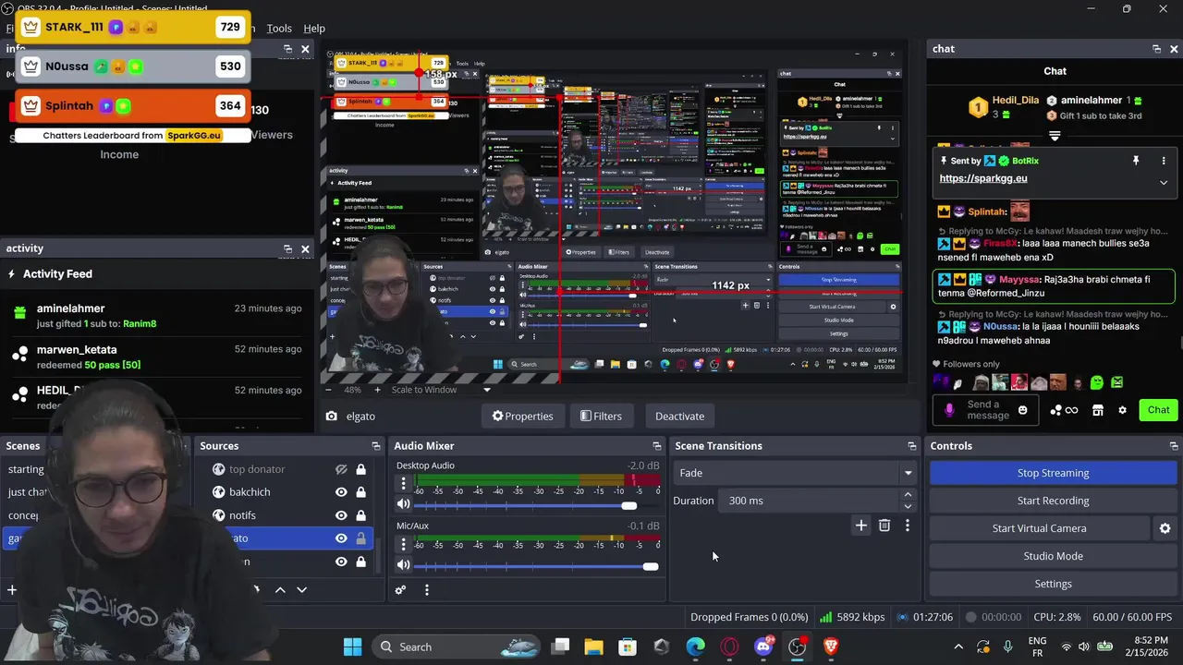Delete scene transition trash icon

pyautogui.click(x=884, y=526)
